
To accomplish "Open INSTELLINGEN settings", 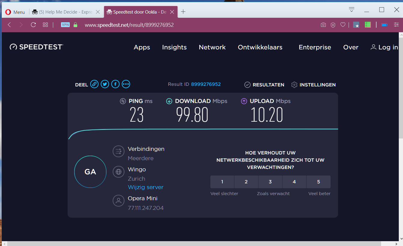I will point(313,85).
